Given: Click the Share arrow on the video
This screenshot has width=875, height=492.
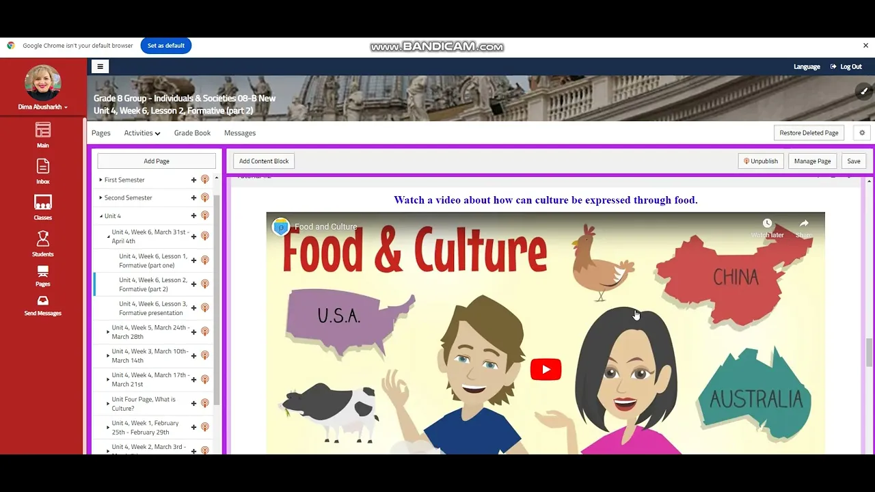Looking at the screenshot, I should pos(804,223).
